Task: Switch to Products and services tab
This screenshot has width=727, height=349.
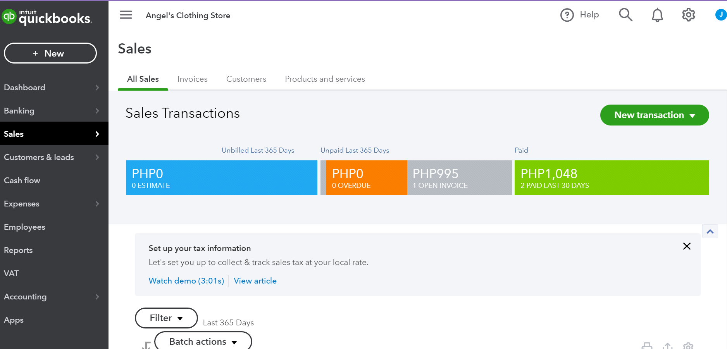Action: pyautogui.click(x=325, y=79)
